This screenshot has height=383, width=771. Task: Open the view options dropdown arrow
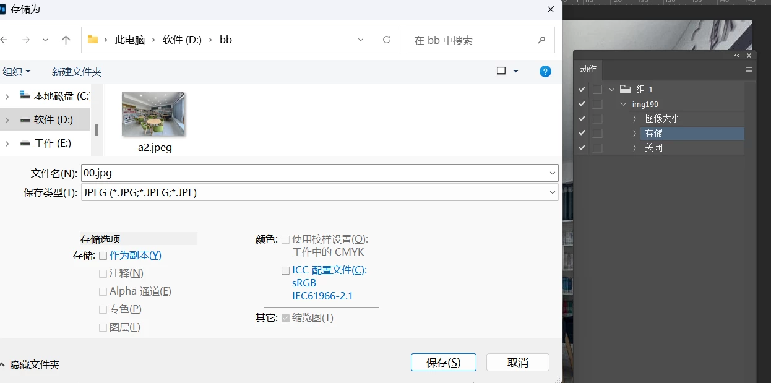[516, 72]
